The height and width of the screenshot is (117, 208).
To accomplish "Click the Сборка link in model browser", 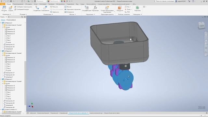I will 3,20.
